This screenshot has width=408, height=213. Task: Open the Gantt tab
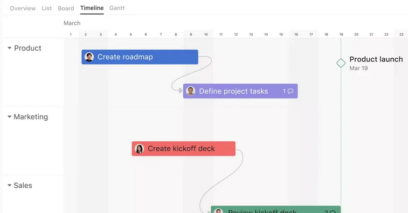click(117, 8)
